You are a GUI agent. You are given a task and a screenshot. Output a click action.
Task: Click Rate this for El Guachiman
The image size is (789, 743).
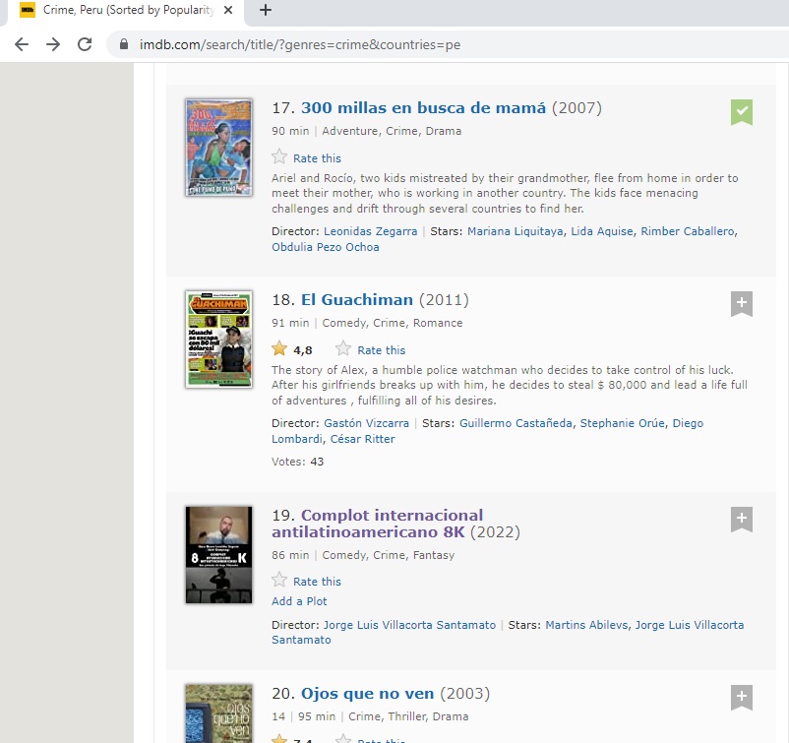tap(382, 350)
